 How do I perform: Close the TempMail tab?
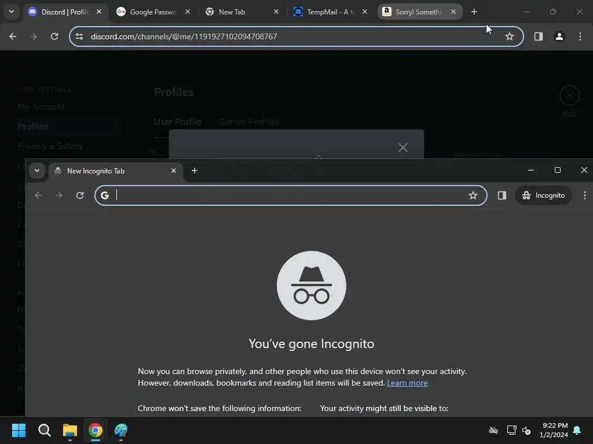click(x=365, y=12)
